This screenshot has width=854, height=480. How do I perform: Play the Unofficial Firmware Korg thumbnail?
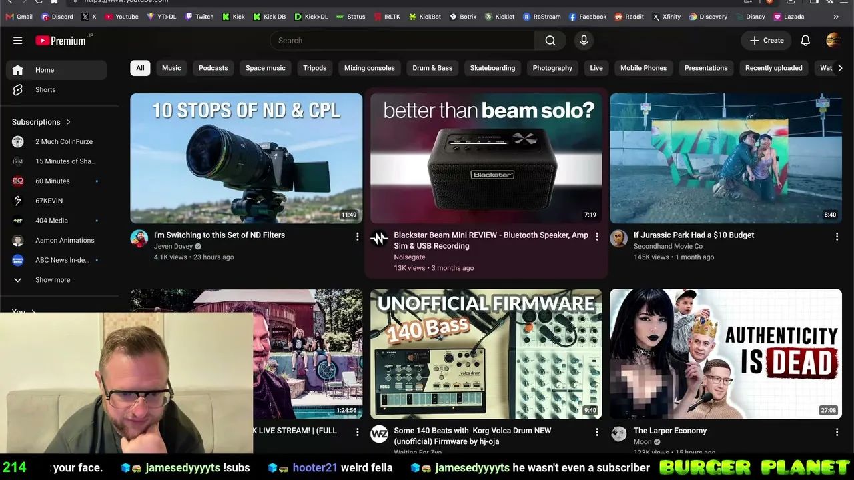[486, 354]
